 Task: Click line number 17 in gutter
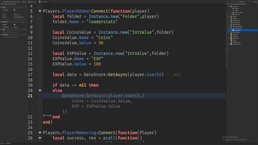pyautogui.click(x=30, y=75)
